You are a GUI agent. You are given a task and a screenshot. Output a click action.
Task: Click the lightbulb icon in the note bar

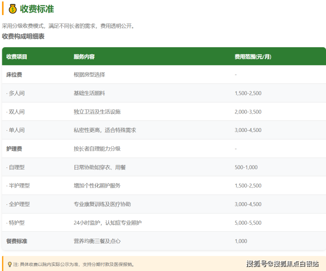click(10, 264)
